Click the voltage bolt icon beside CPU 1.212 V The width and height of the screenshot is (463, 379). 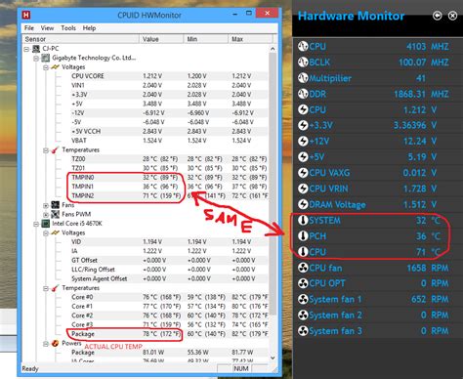[x=303, y=109]
